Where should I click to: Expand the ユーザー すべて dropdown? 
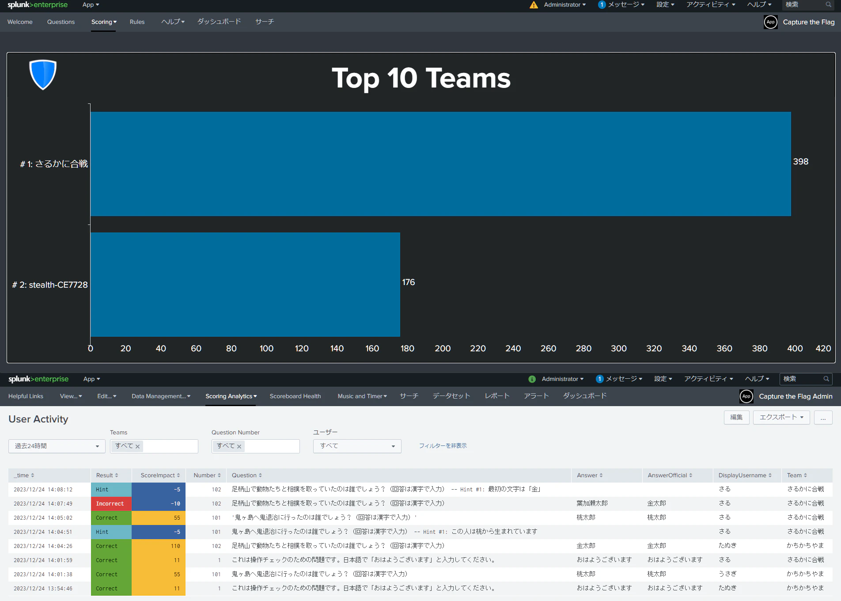(357, 446)
